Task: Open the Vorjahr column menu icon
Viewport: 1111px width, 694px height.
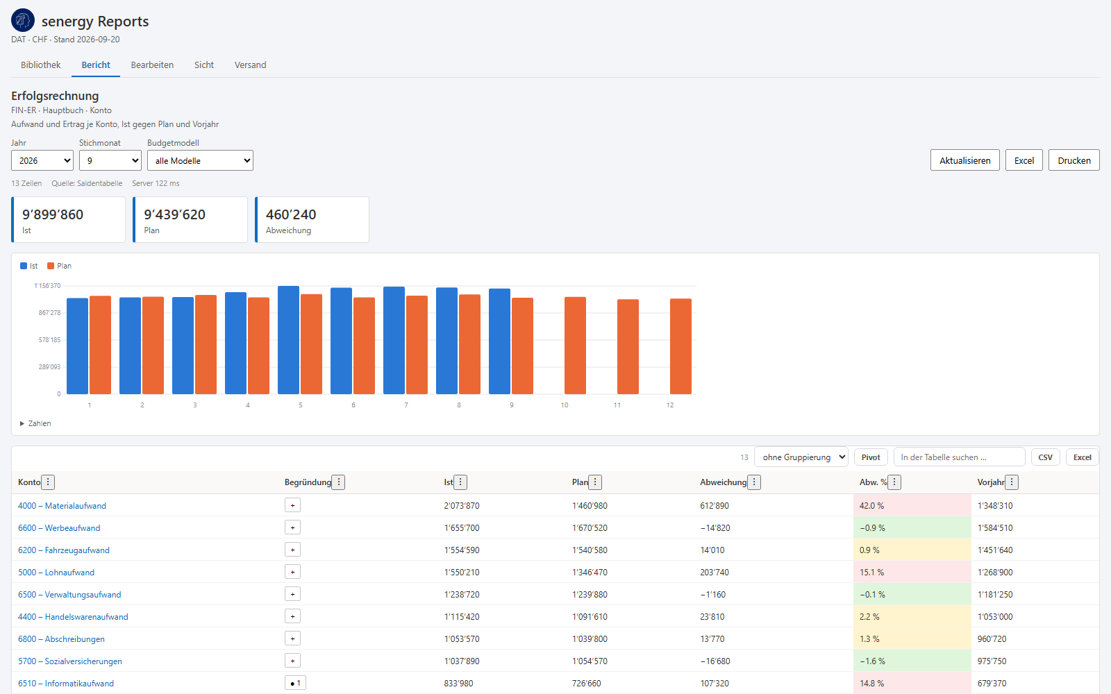Action: click(x=1012, y=482)
